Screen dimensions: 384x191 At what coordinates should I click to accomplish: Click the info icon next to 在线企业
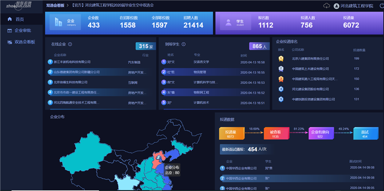coord(70,44)
